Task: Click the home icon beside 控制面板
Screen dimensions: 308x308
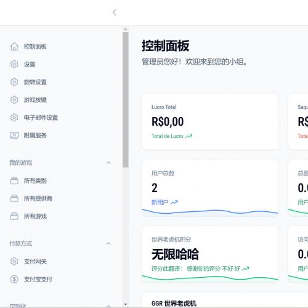Action: pyautogui.click(x=14, y=46)
